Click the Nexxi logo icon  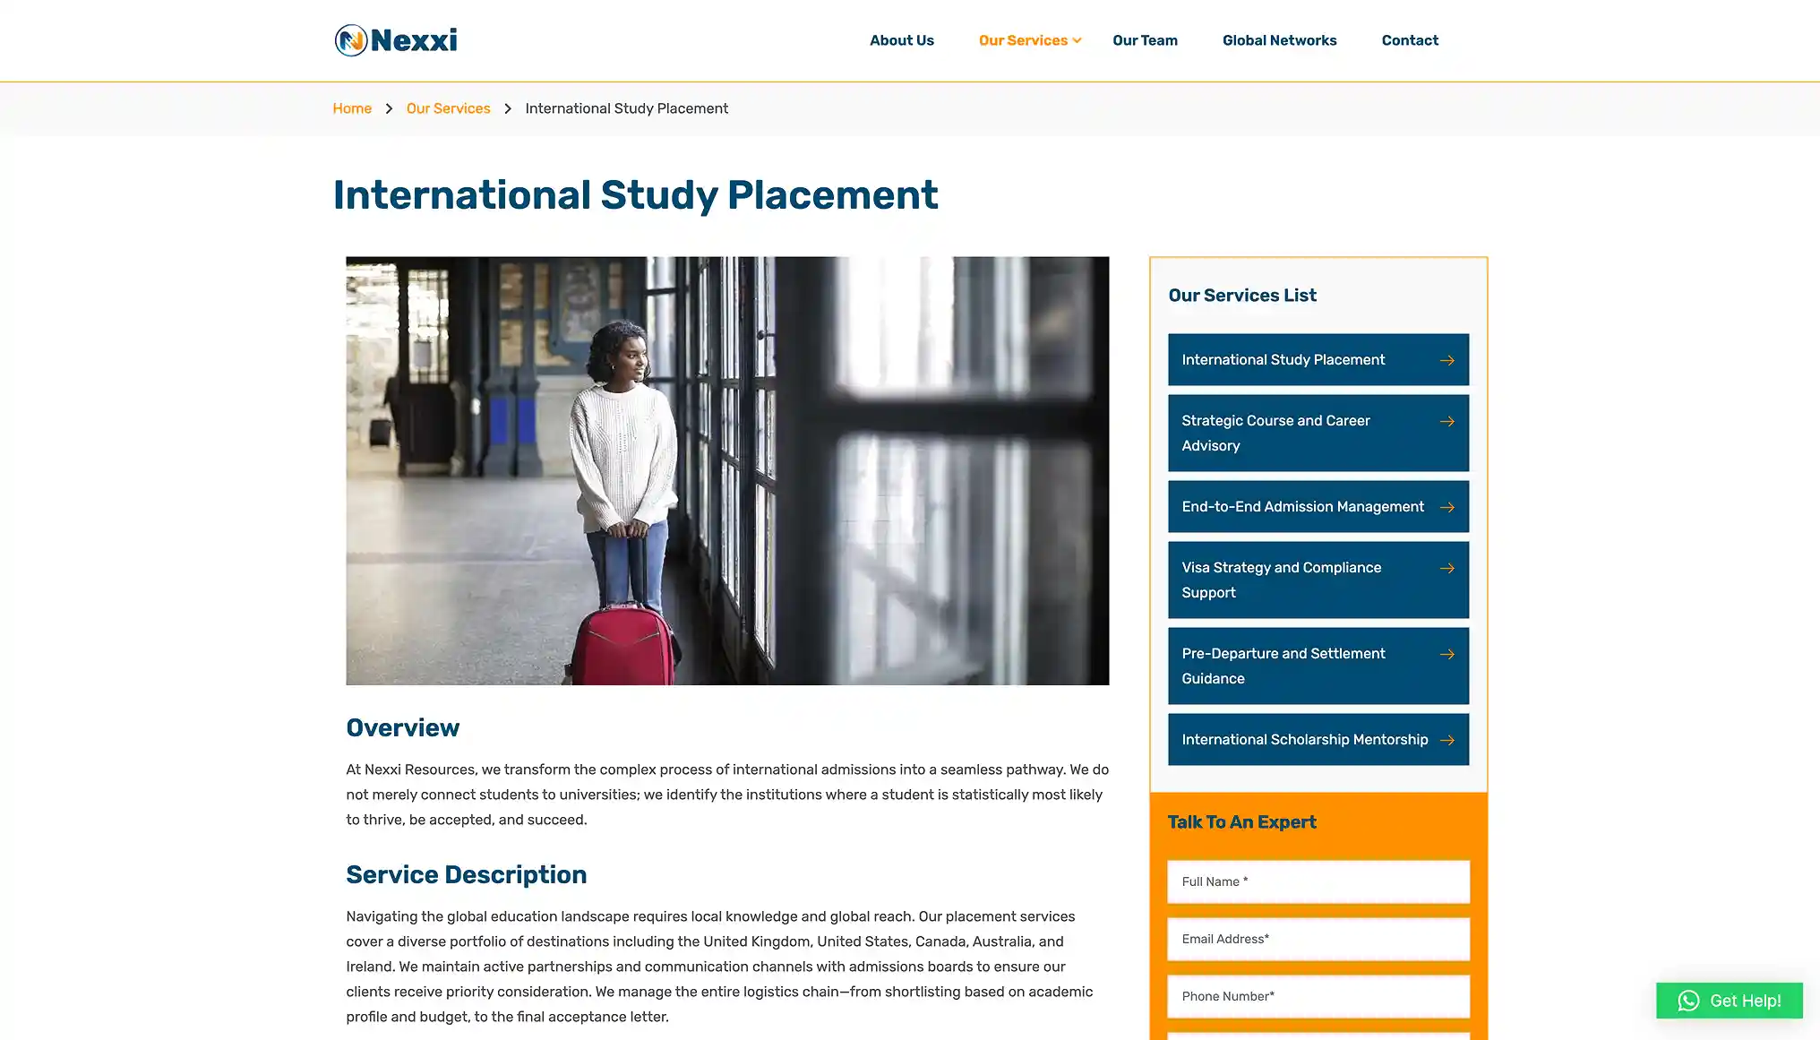coord(351,40)
